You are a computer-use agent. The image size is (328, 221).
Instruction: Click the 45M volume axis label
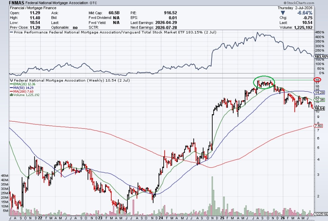[x=5, y=176]
